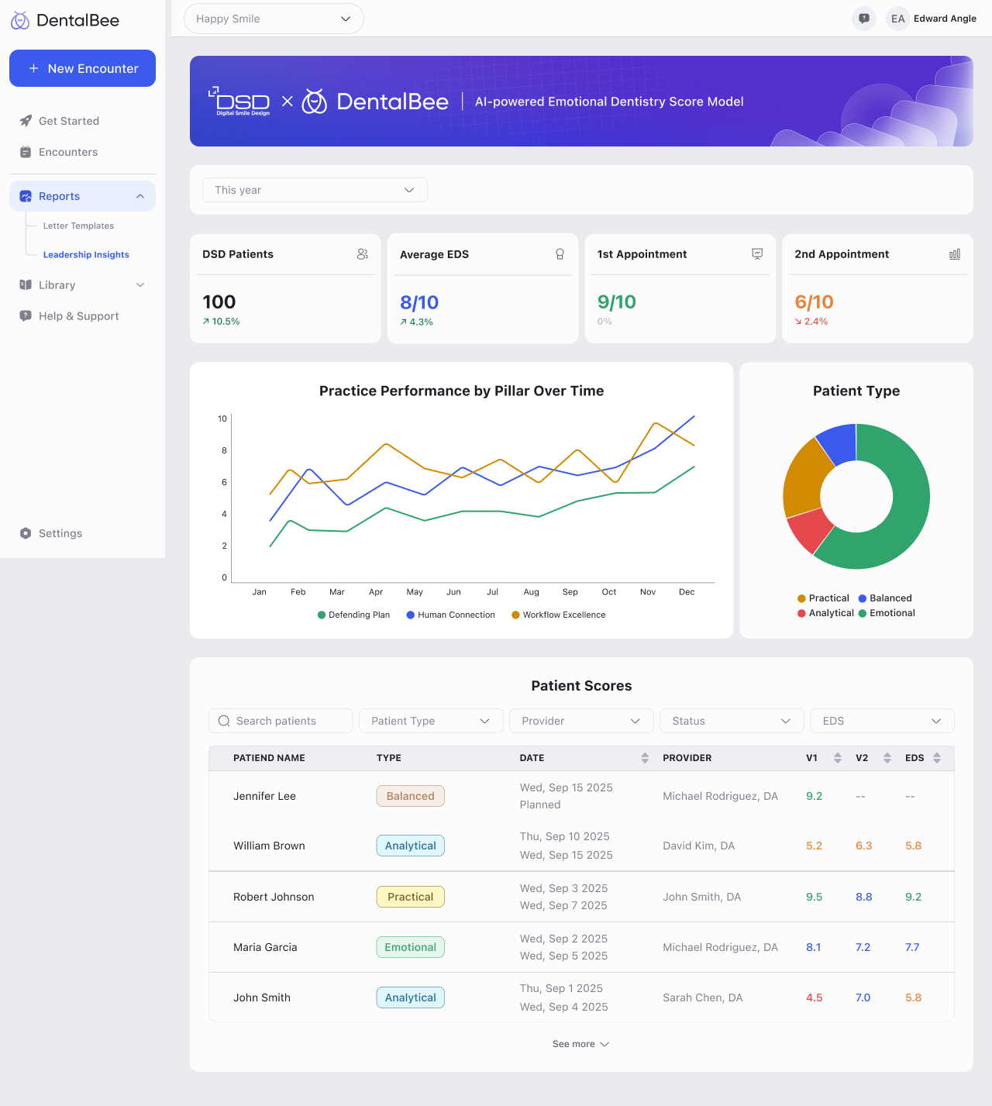This screenshot has height=1106, width=992.
Task: Open the help chat bubble in top bar
Action: 863,19
